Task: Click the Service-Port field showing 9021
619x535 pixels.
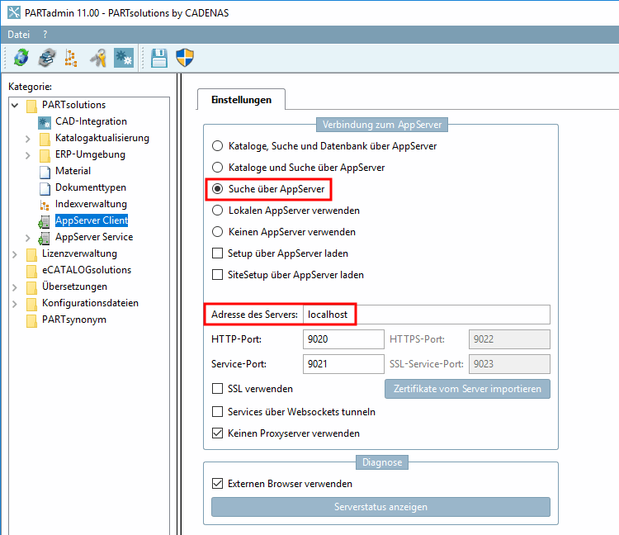Action: (x=343, y=364)
